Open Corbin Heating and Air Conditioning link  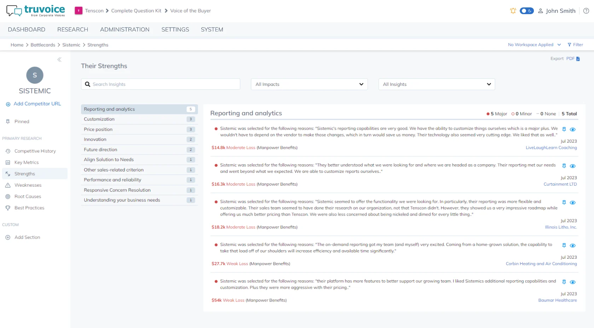[541, 264]
